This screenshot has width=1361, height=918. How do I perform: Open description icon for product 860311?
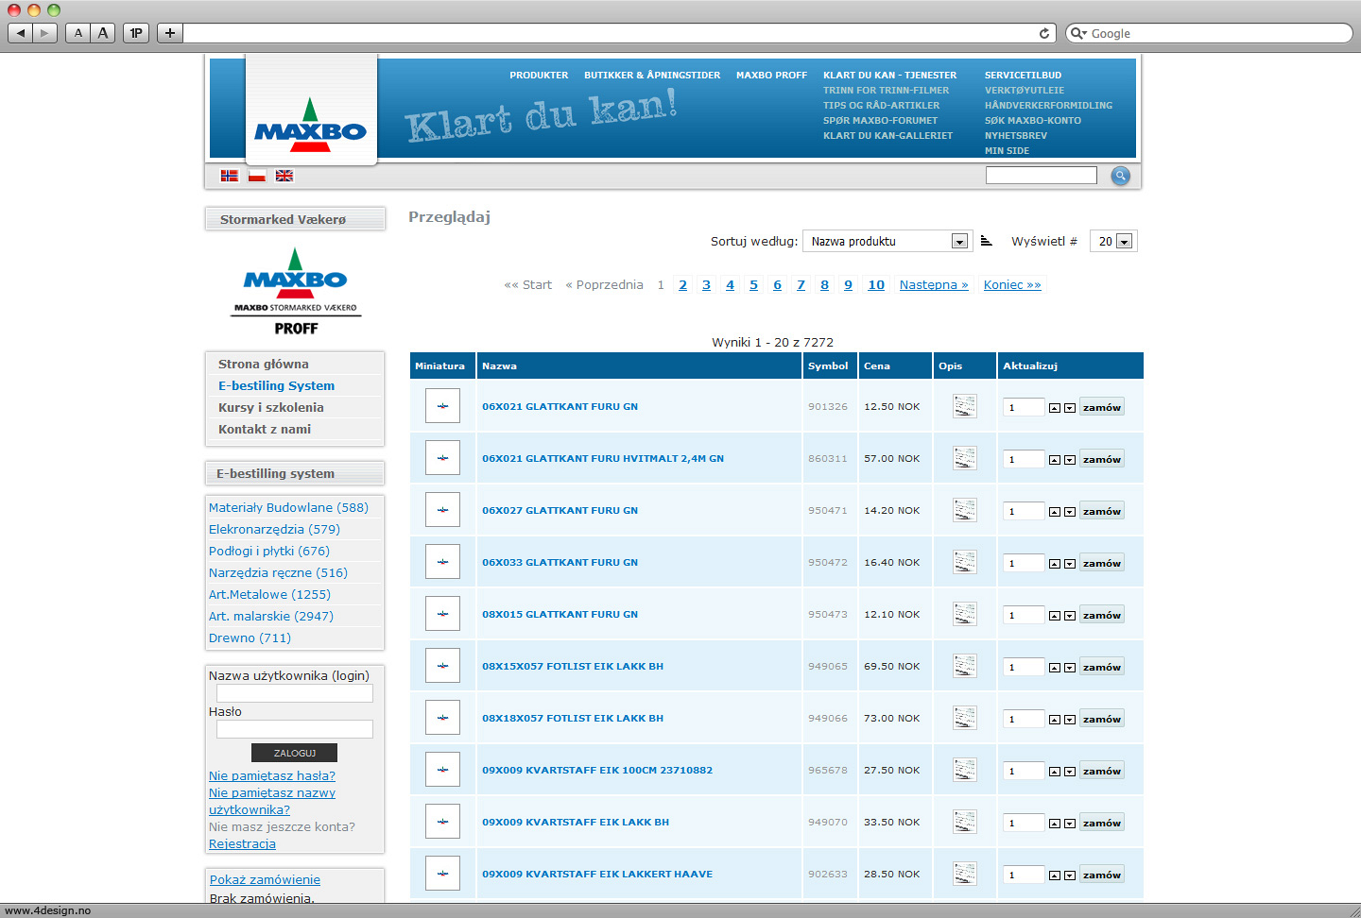tap(964, 458)
